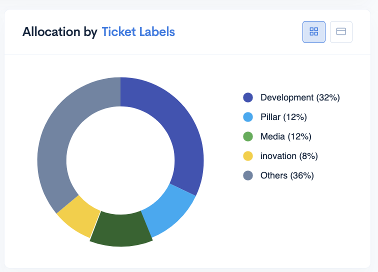Click the Media legend color dot

tap(248, 136)
